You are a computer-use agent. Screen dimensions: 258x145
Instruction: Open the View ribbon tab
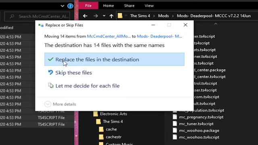pyautogui.click(x=149, y=6)
